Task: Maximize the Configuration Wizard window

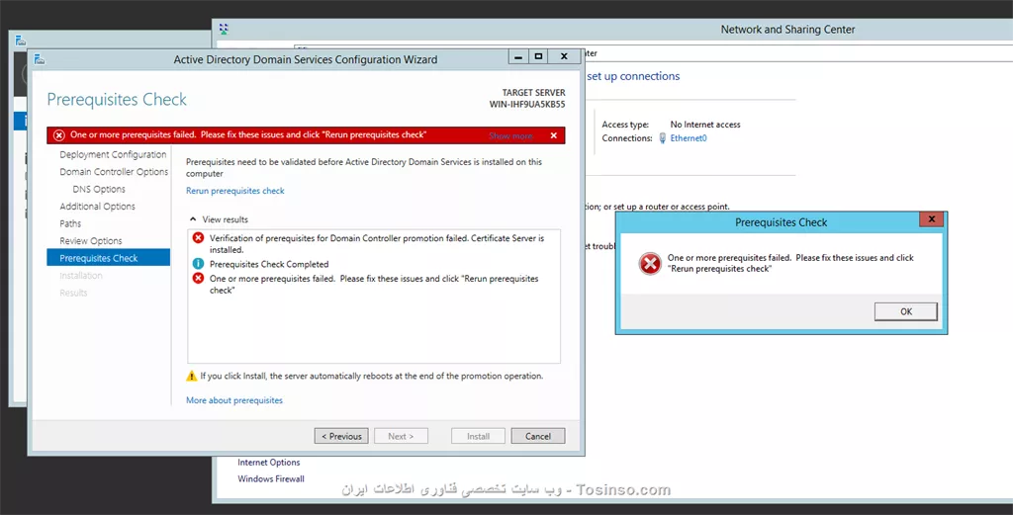Action: [538, 56]
